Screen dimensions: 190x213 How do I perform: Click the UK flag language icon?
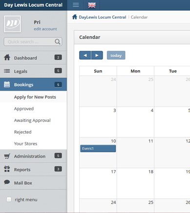[x=92, y=5]
